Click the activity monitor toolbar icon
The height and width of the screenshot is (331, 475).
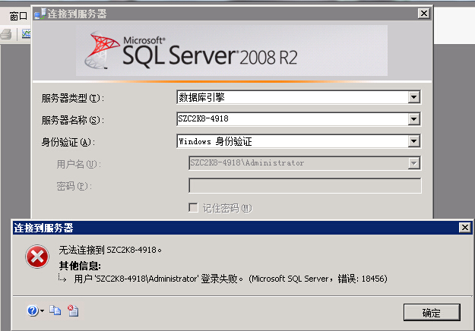(26, 33)
